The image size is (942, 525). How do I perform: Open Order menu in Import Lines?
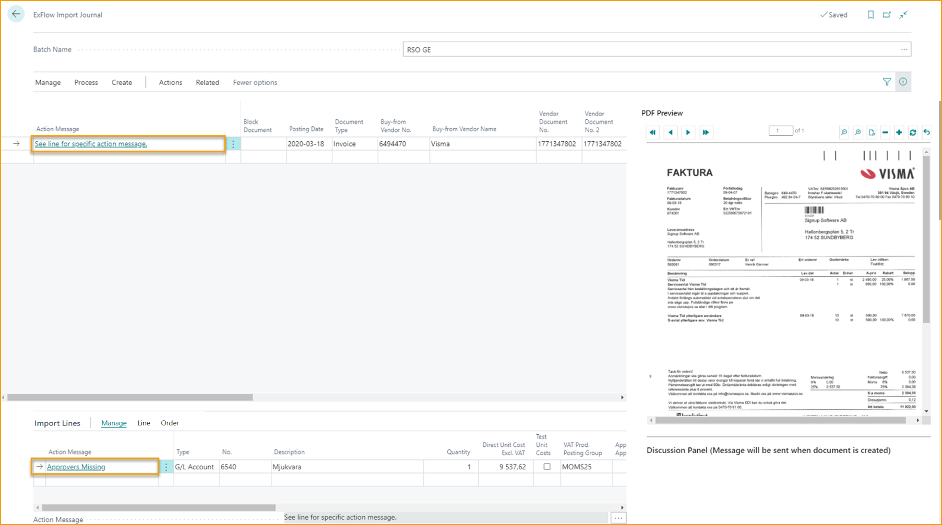point(170,423)
